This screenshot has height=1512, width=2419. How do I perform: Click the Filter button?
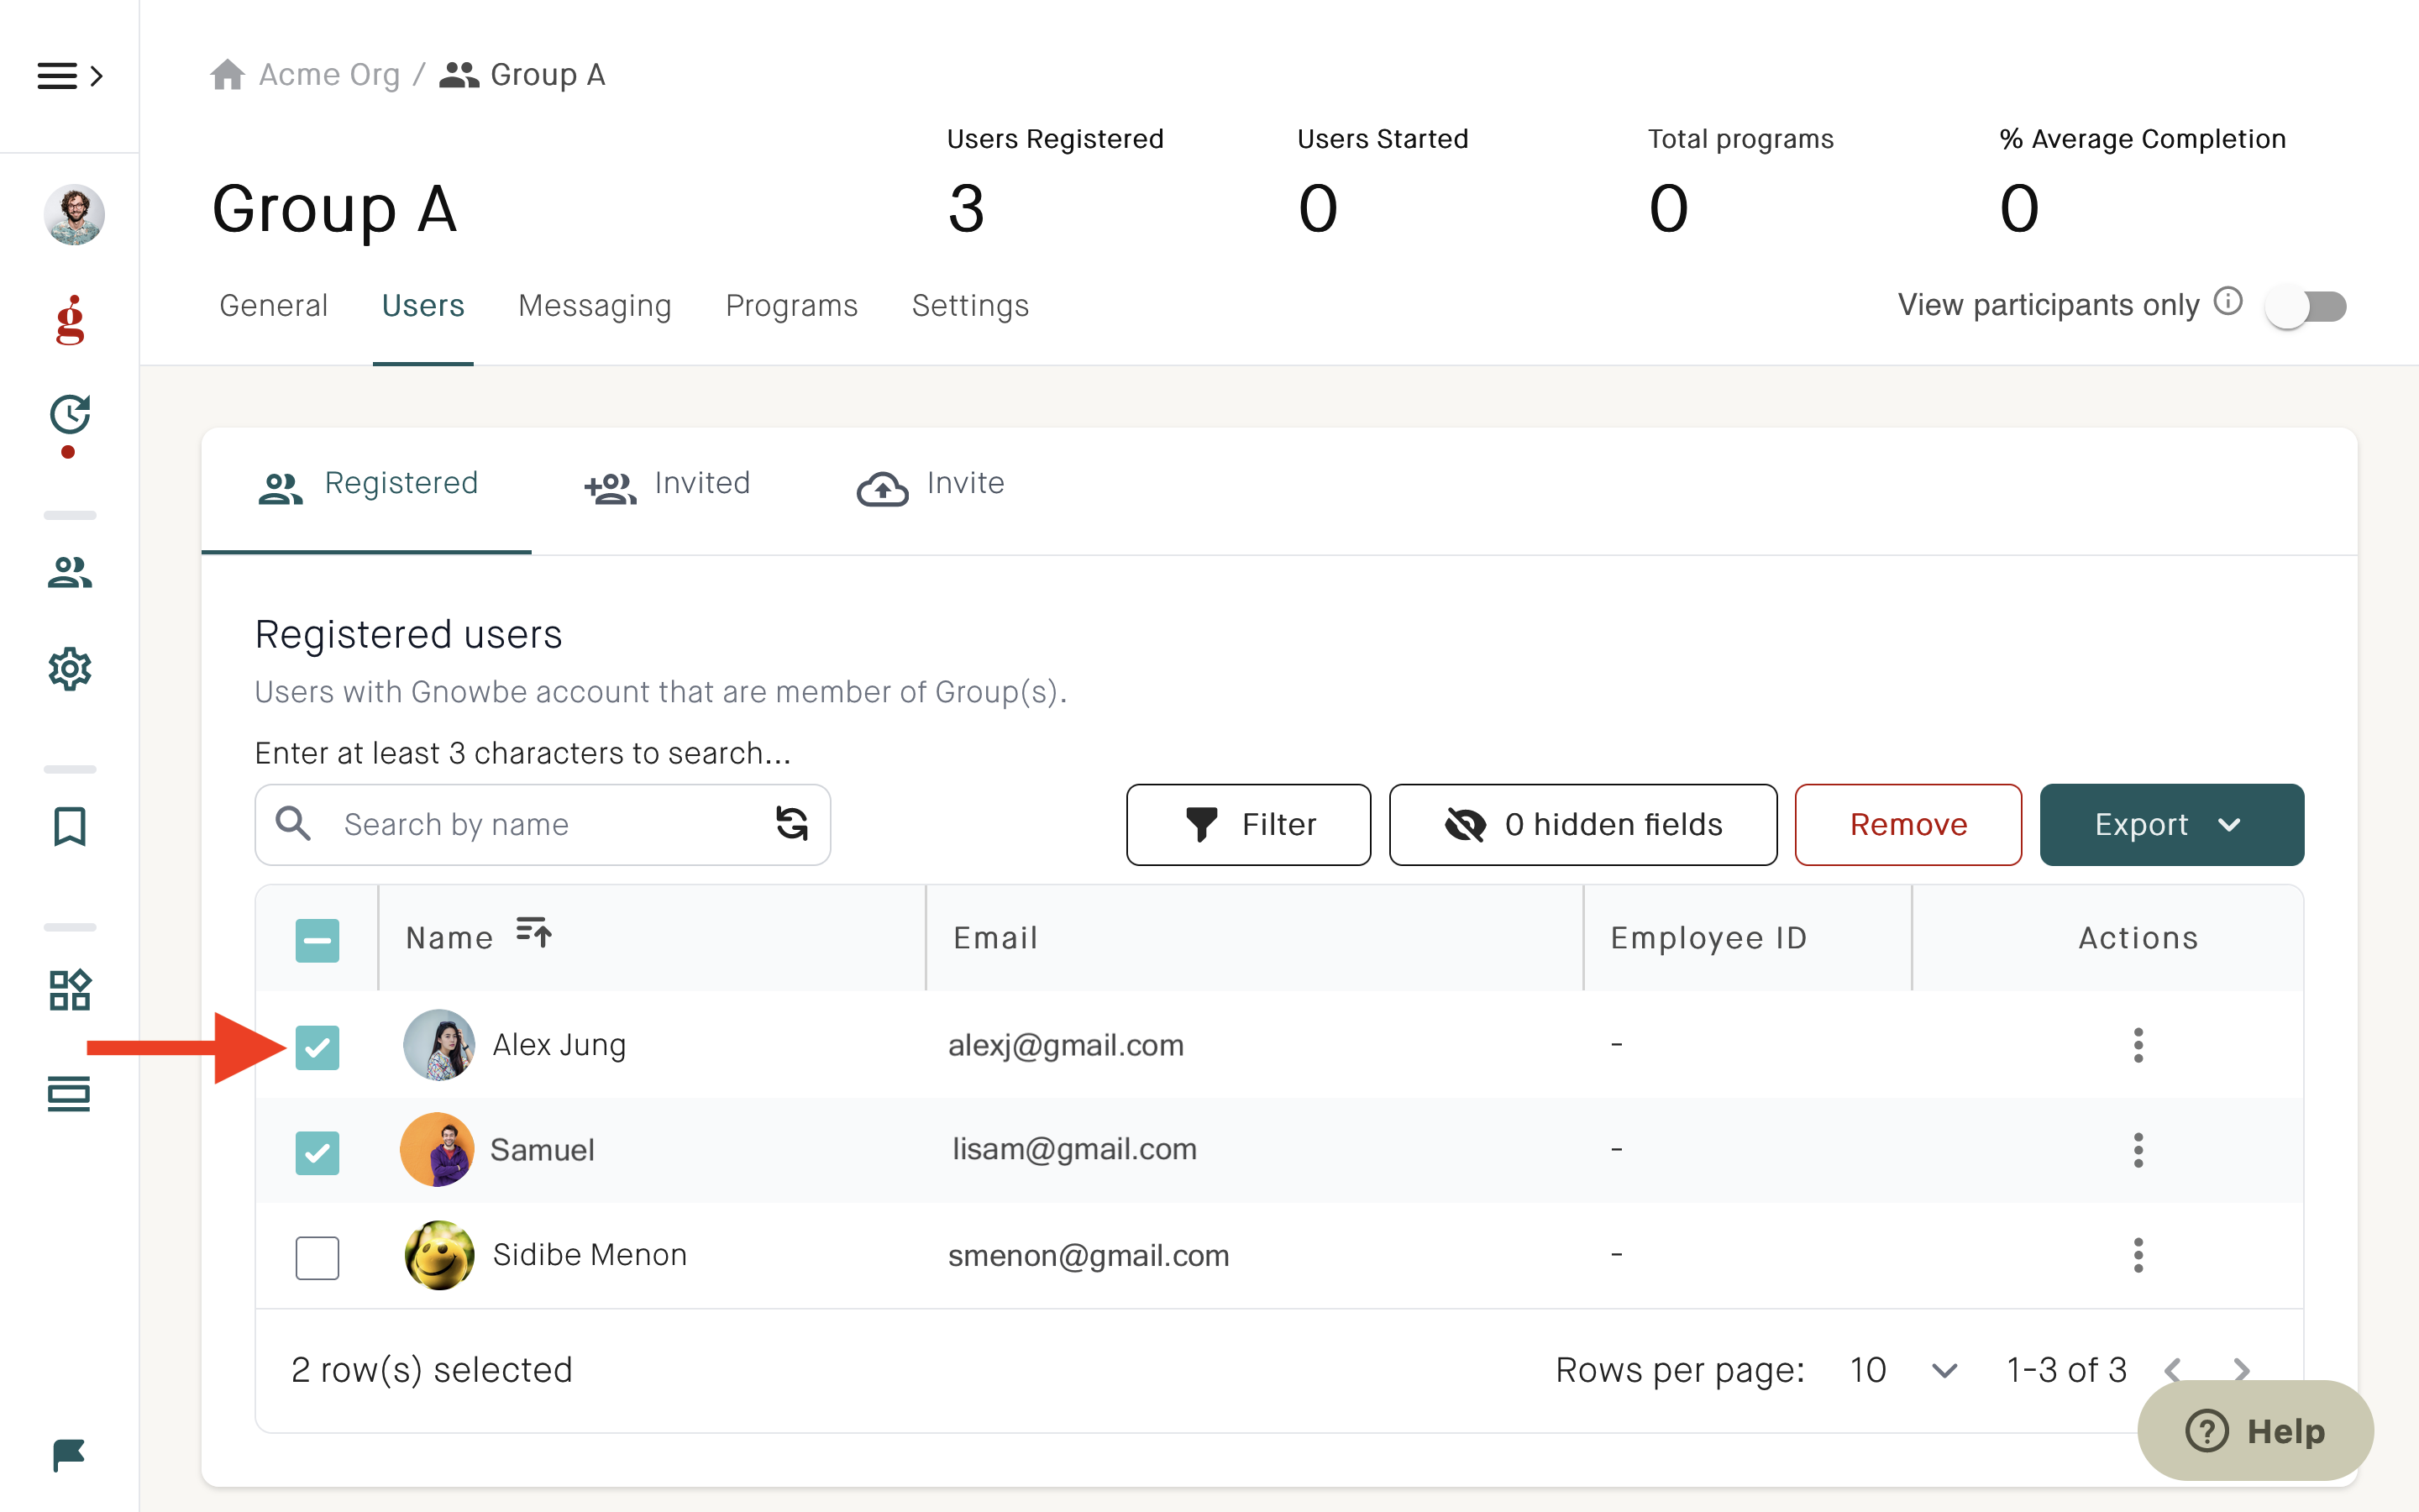(1247, 824)
